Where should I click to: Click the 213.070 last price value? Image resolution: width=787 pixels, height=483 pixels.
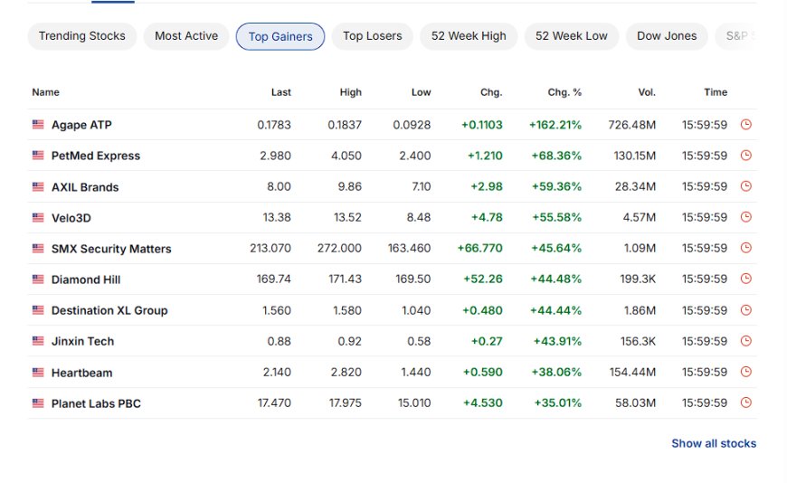tap(270, 248)
